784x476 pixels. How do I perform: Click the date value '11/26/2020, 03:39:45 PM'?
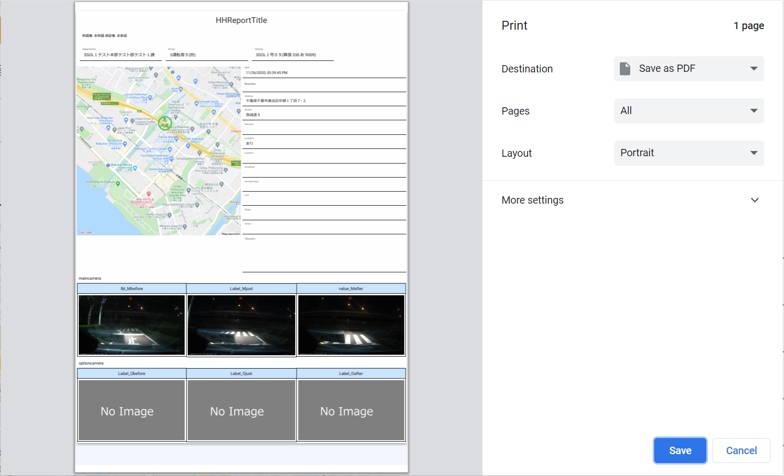pos(266,73)
